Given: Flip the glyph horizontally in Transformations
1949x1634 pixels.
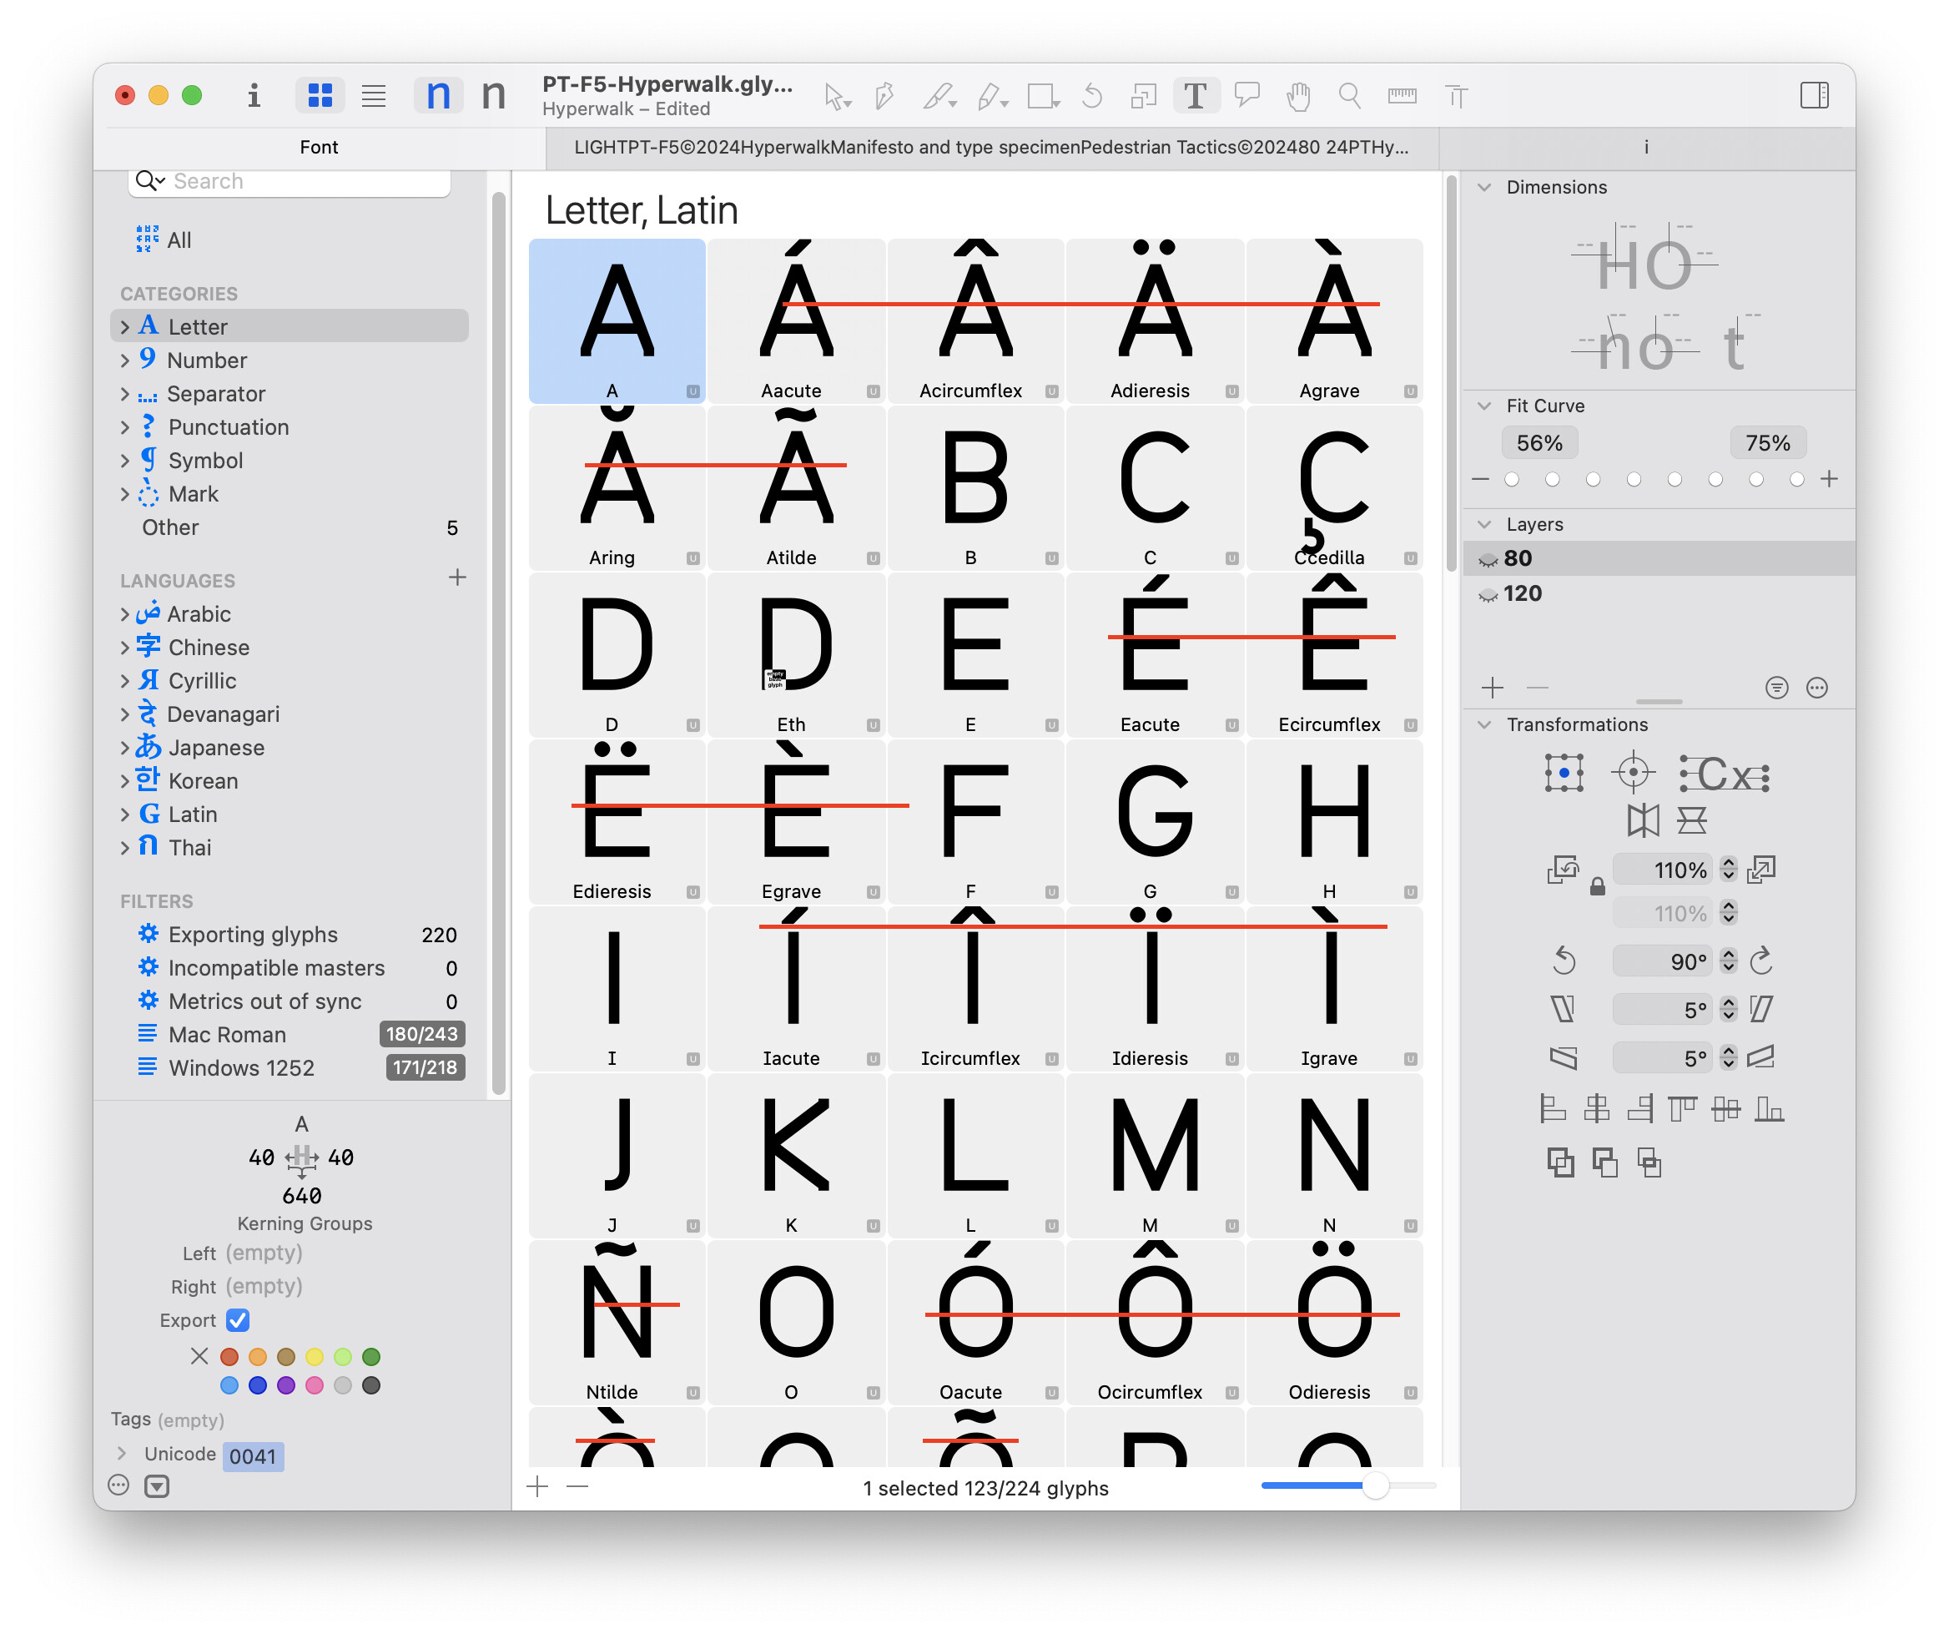Looking at the screenshot, I should coord(1644,820).
